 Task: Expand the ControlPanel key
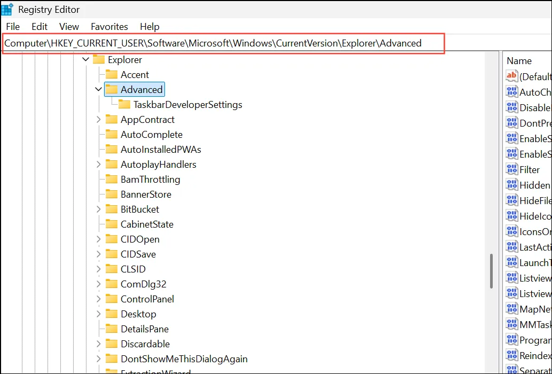click(x=99, y=299)
